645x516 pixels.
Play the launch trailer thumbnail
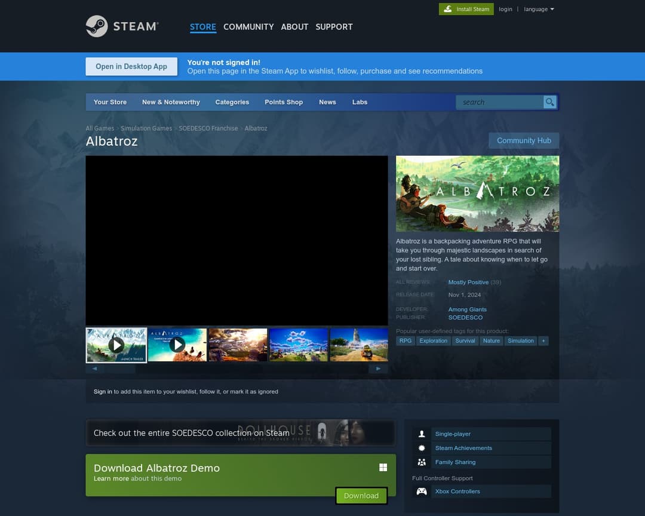point(116,345)
